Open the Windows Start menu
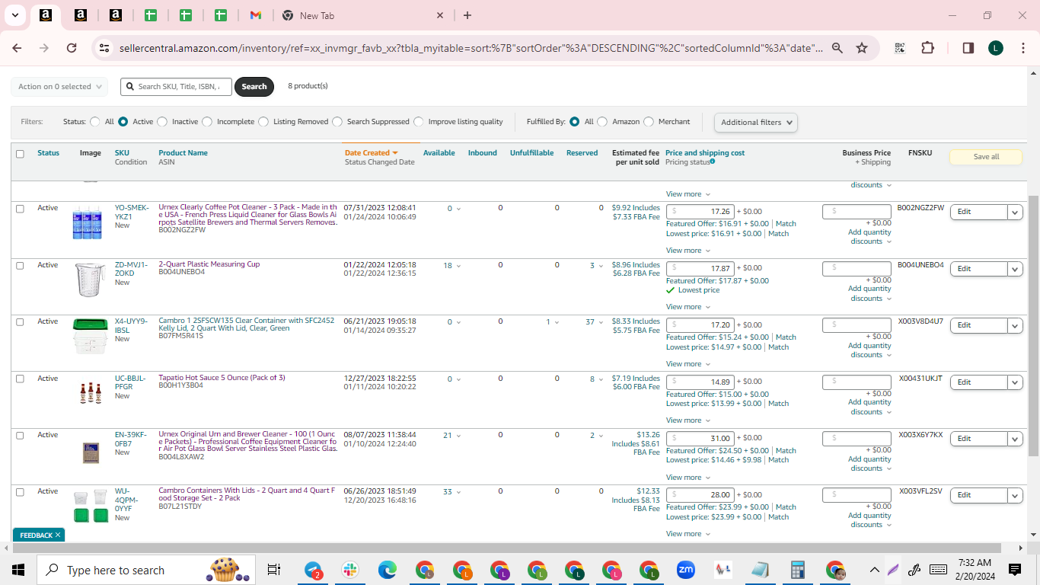The image size is (1040, 585). click(18, 570)
